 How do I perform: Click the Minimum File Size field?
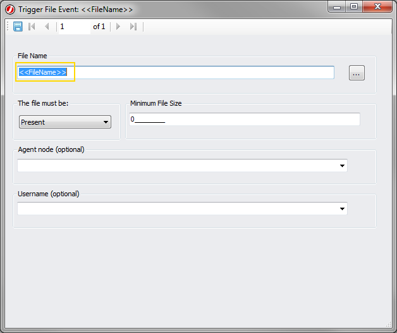pos(244,119)
